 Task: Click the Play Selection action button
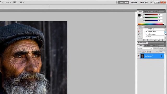[151, 40]
